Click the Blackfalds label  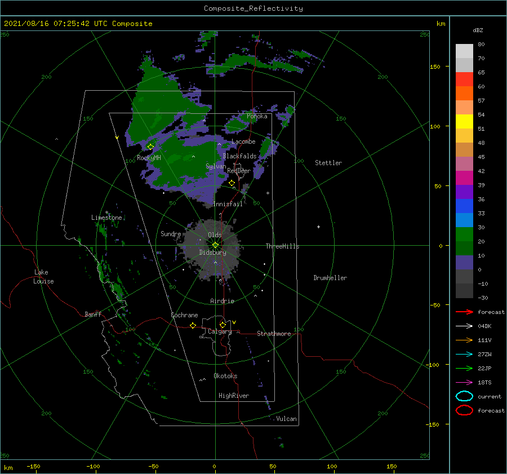pyautogui.click(x=239, y=156)
